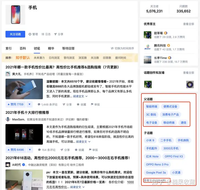收藏 the answer with 154 comments
Image resolution: width=200 pixels, height=190 pixels.
[79, 150]
